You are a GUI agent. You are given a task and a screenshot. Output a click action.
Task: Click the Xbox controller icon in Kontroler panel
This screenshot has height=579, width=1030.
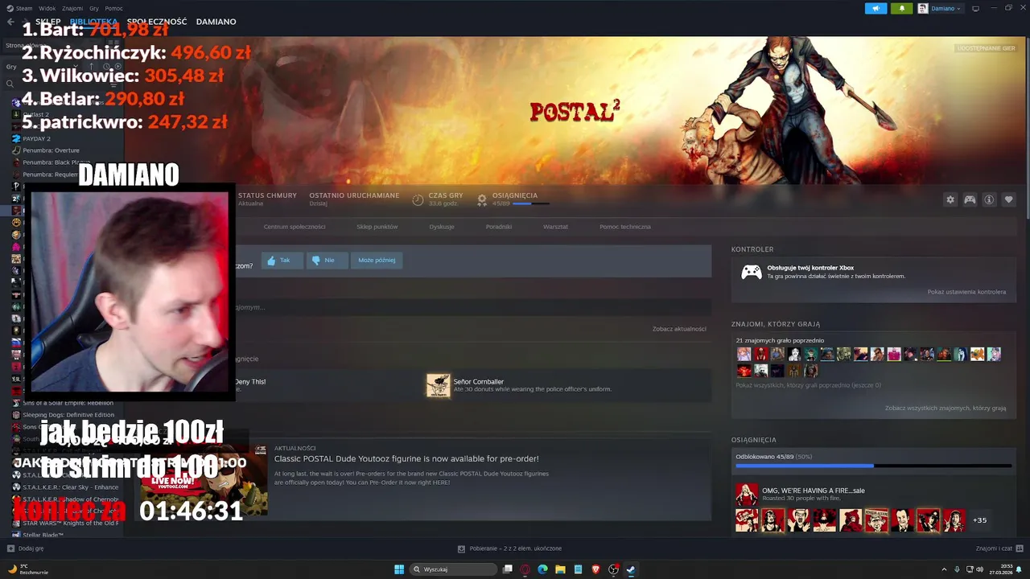[752, 272]
